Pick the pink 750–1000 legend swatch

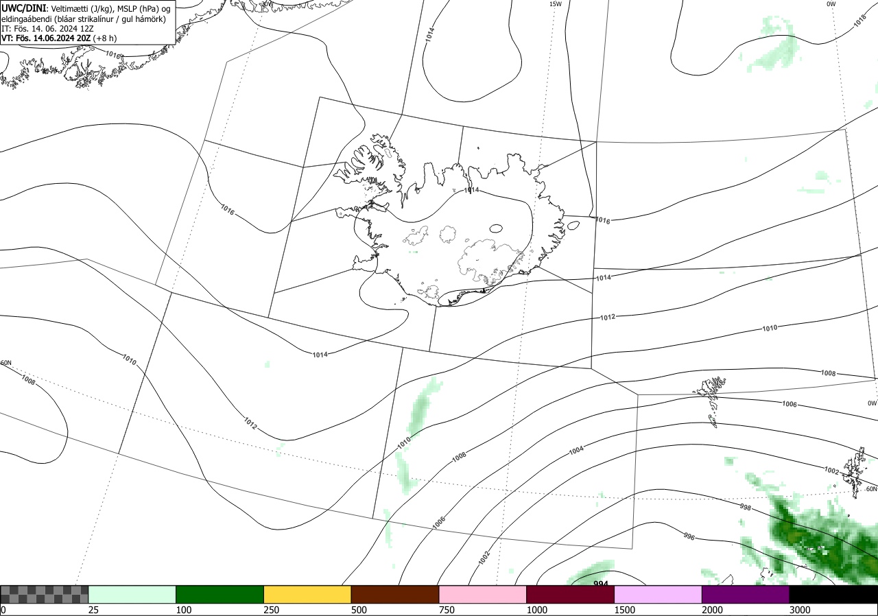tap(482, 594)
